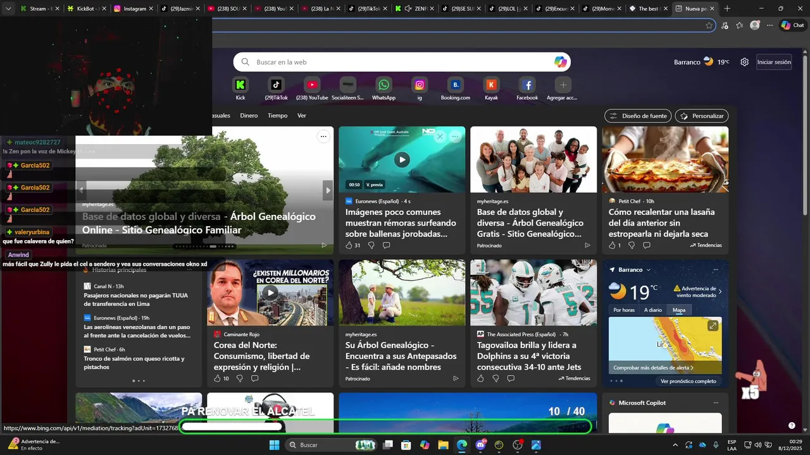Open Ver pronóstico completo link
Viewport: 810px width, 455px height.
click(688, 381)
